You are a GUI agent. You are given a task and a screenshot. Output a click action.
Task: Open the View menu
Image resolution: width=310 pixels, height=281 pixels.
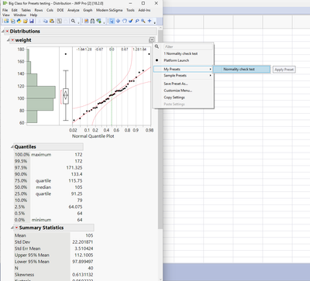click(6, 15)
